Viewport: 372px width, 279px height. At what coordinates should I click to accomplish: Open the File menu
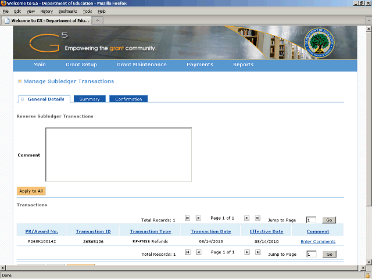(5, 12)
